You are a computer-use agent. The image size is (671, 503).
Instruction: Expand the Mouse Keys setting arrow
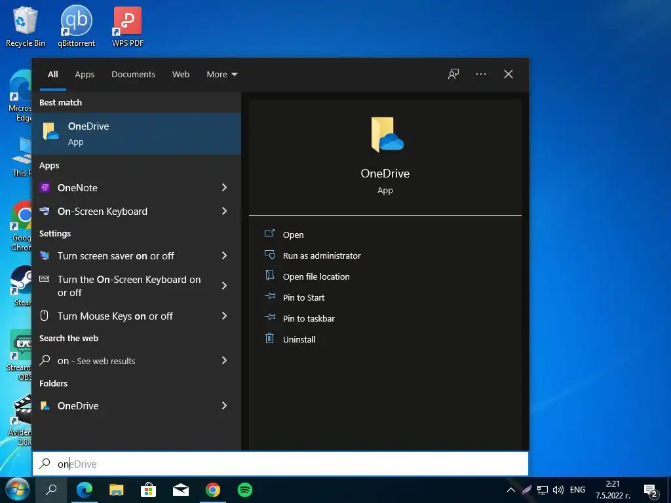[224, 316]
